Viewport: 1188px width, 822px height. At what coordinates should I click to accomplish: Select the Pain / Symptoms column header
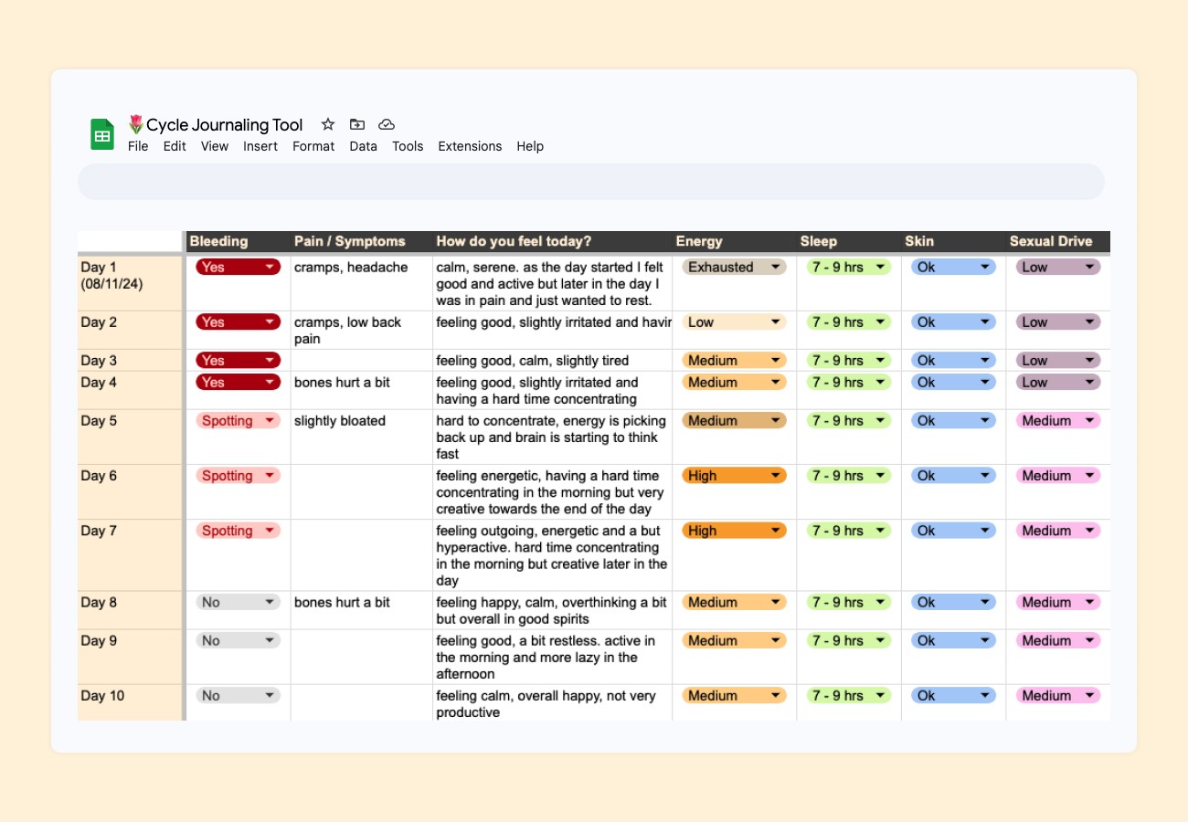362,241
